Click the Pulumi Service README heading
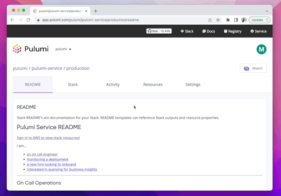The width and height of the screenshot is (281, 196). coord(49,127)
